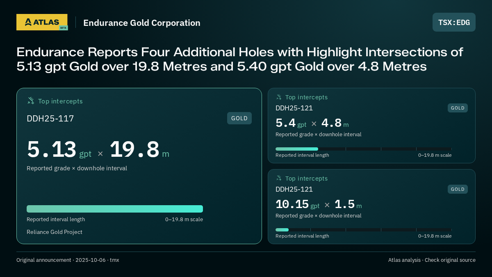Click the GOLD tag on the 10.15 gpt card
The image size is (492, 277).
[458, 189]
